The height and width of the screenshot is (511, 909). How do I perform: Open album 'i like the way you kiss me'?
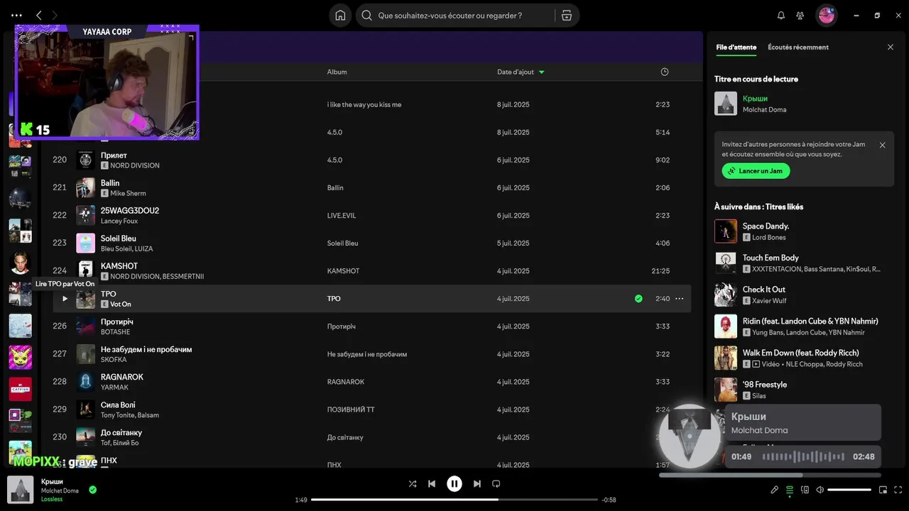click(364, 105)
